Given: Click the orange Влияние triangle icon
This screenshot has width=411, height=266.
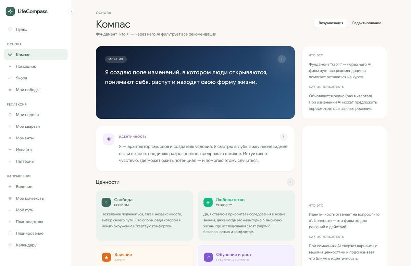Looking at the screenshot, I should point(107,257).
